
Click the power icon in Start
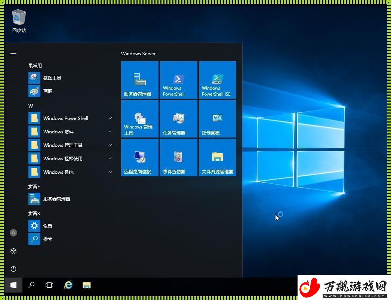coord(13,269)
